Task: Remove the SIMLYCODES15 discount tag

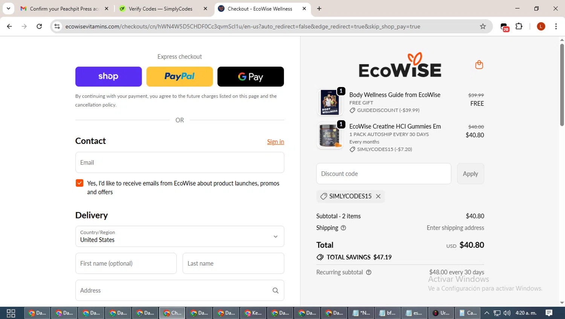Action: click(x=378, y=196)
